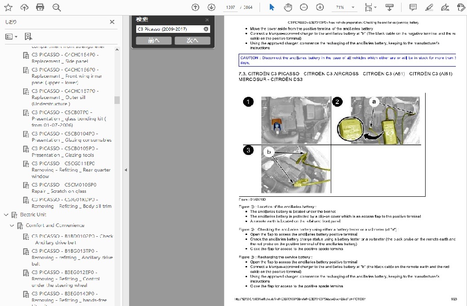This screenshot has width=467, height=306.
Task: Click bookmark icon beside Comfort and Convenience
Action: [x=20, y=226]
